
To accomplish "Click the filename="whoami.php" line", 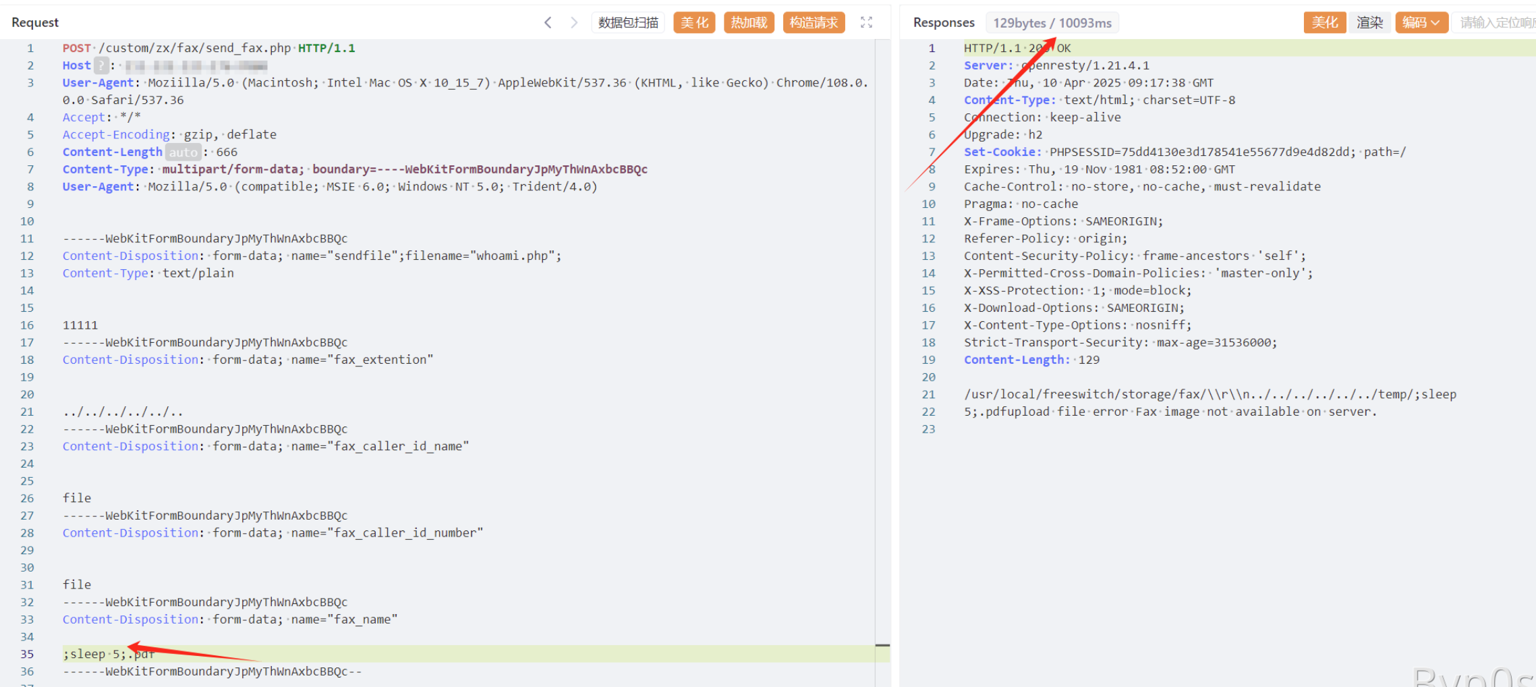I will [312, 256].
